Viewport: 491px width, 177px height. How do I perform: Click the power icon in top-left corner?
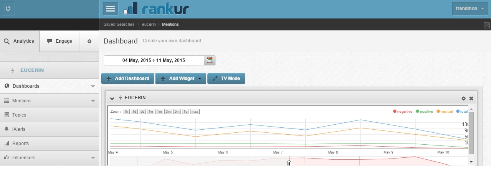click(8, 8)
